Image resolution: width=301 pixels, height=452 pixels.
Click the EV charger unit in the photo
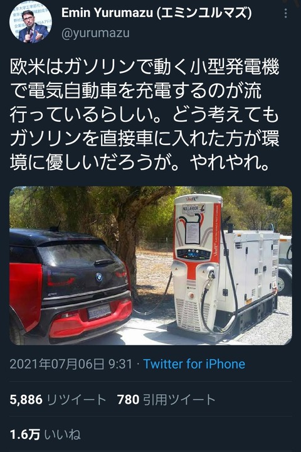pos(197,264)
